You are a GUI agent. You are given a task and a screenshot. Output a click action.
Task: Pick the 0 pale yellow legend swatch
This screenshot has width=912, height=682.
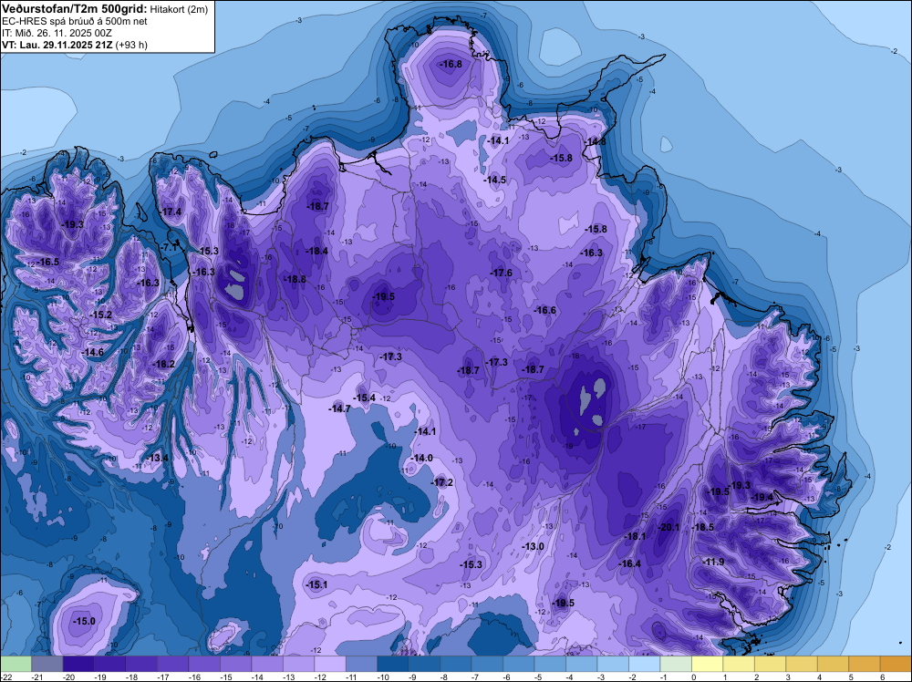[x=707, y=665]
